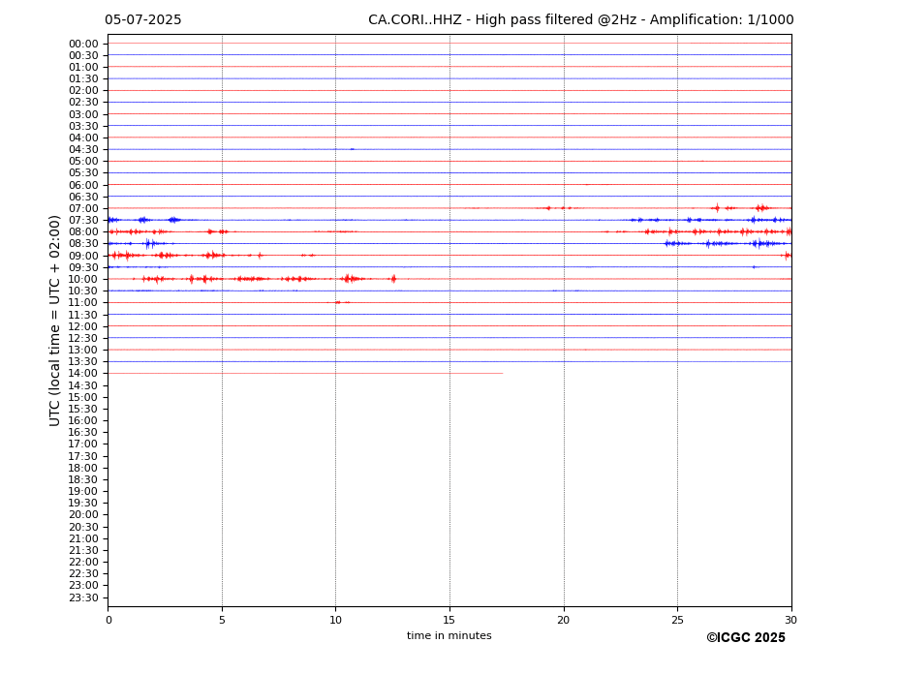Screen dimensions: 898x674
Task: Click the 01:00 time row label
Action: point(83,68)
